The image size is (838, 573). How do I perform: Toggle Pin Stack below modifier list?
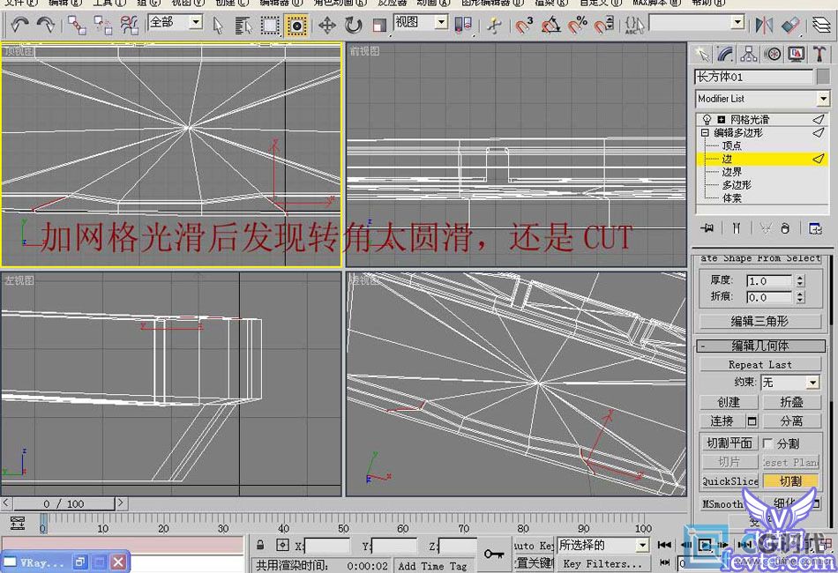pyautogui.click(x=707, y=228)
